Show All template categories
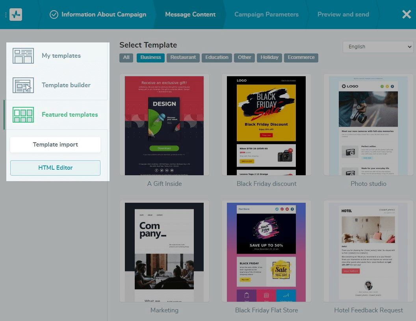The width and height of the screenshot is (416, 321). (126, 57)
